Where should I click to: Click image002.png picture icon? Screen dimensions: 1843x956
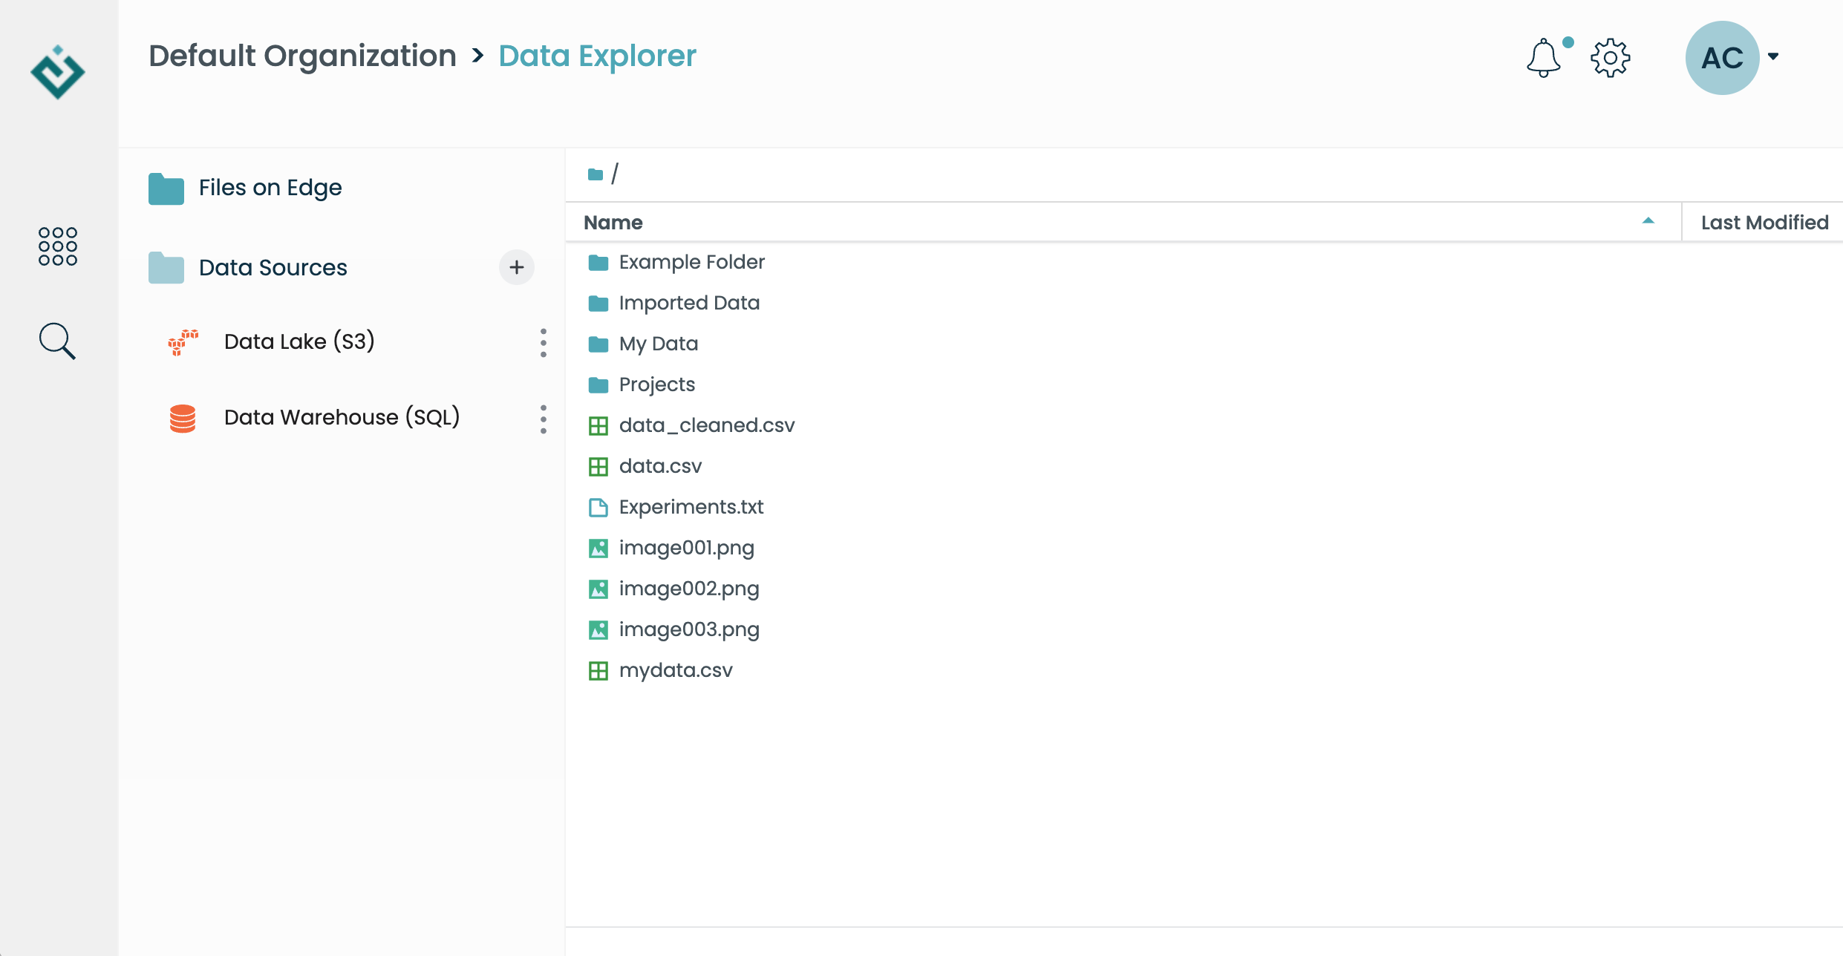coord(598,589)
